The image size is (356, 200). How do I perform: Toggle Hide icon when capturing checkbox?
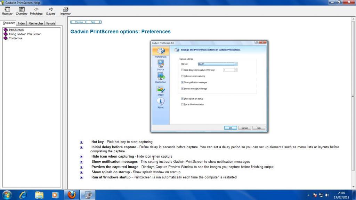pos(182,76)
